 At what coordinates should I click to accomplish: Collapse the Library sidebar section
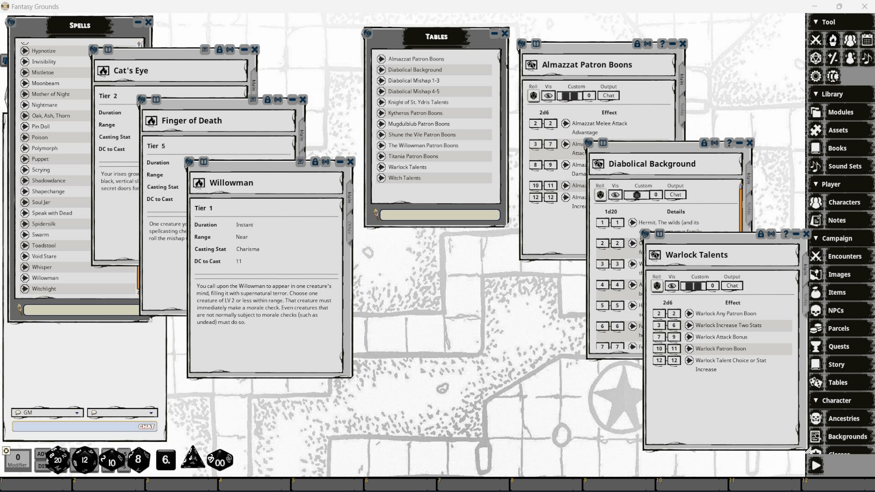click(x=816, y=94)
